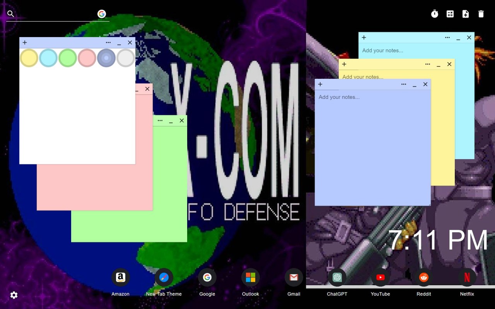Open the Amazon shortcut
495x309 pixels.
pyautogui.click(x=120, y=282)
